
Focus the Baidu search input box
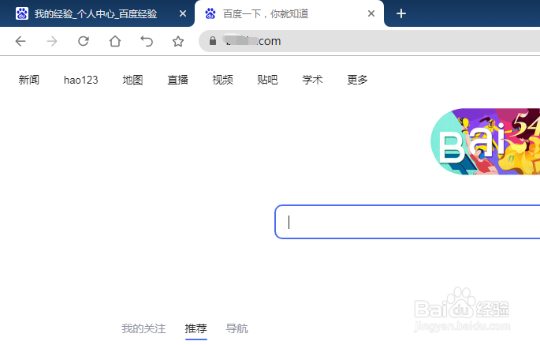pyautogui.click(x=408, y=222)
